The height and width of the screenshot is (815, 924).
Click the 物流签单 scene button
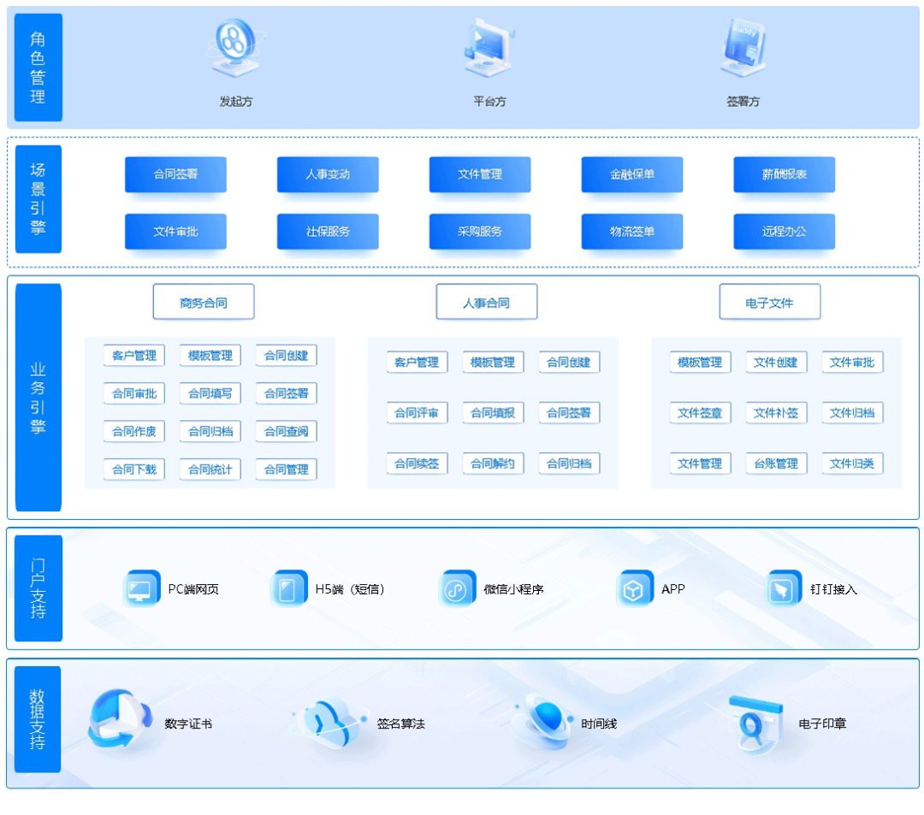click(631, 232)
